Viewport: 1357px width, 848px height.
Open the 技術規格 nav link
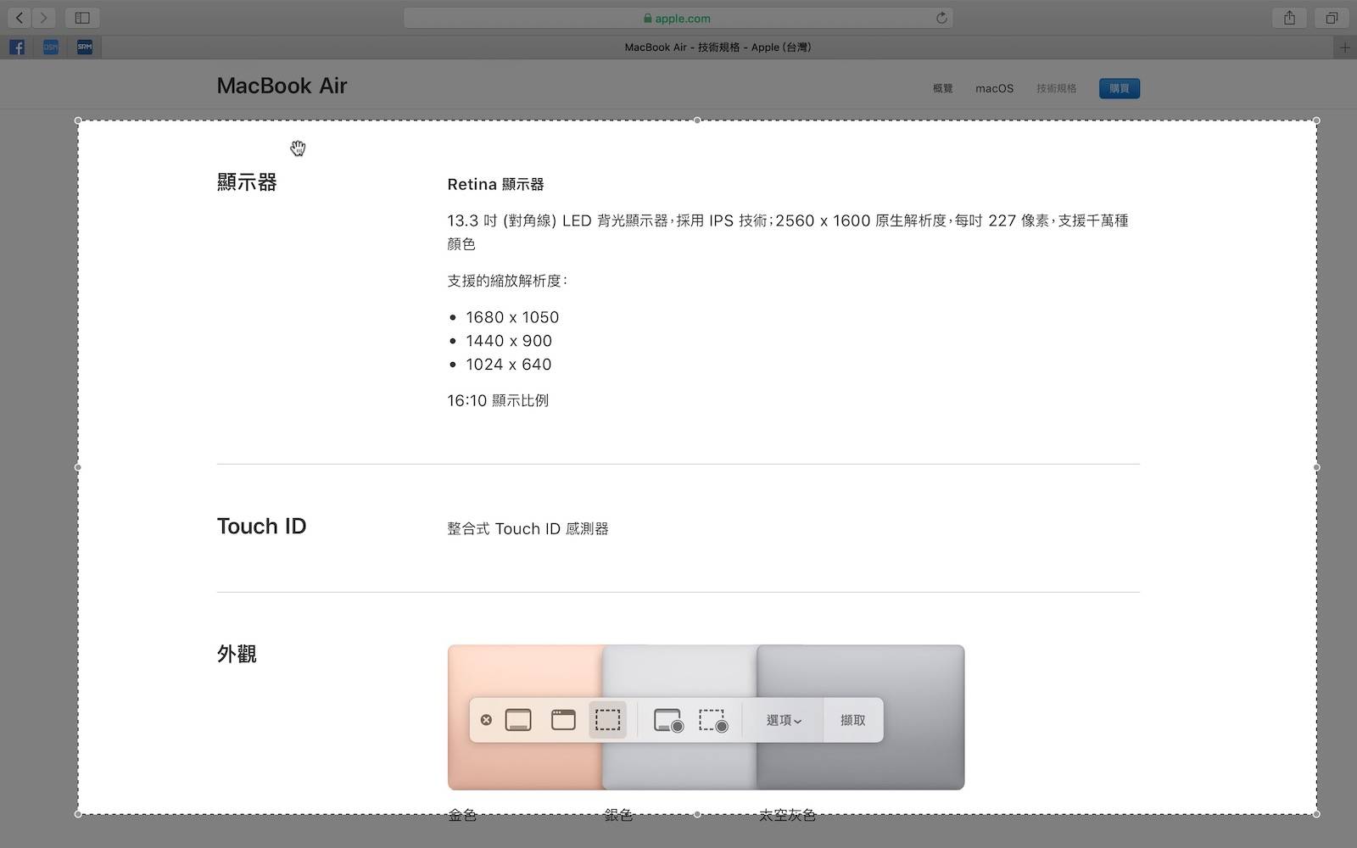(x=1056, y=88)
